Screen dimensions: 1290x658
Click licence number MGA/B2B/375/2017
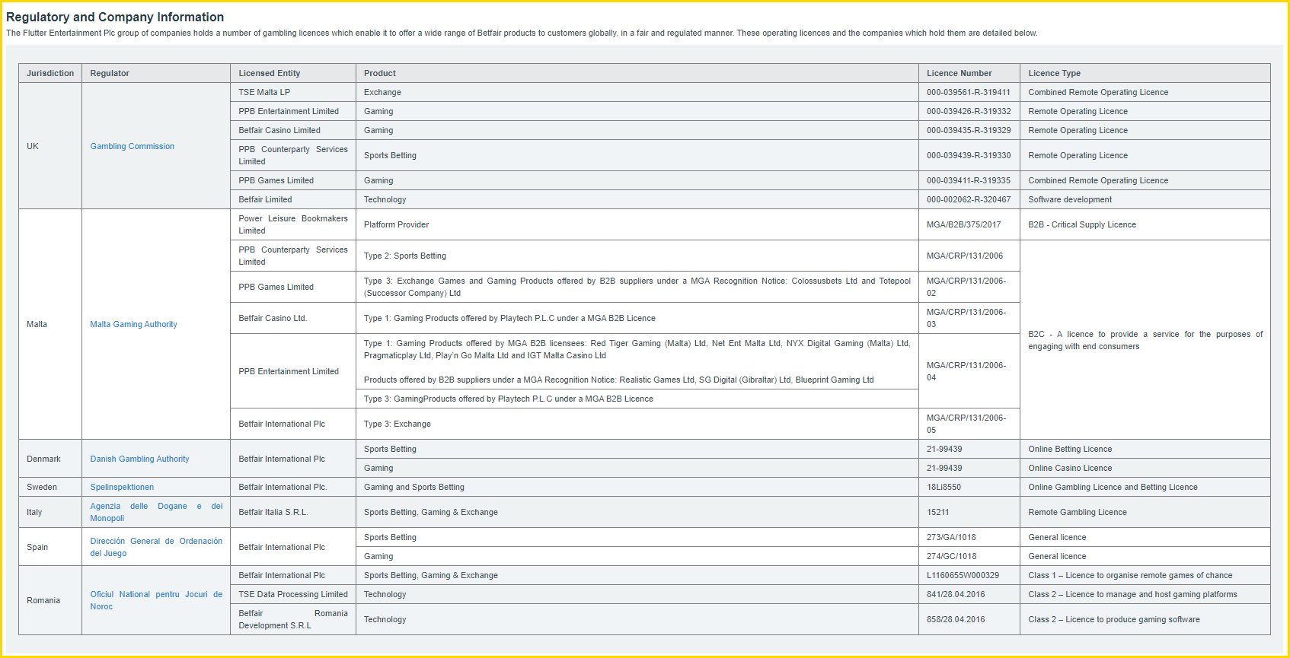(963, 224)
